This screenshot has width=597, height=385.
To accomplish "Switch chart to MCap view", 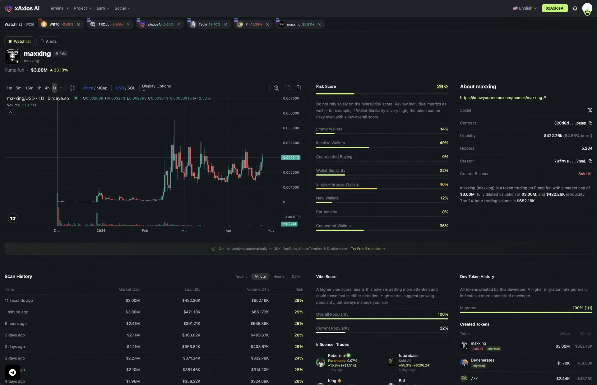I will (102, 88).
